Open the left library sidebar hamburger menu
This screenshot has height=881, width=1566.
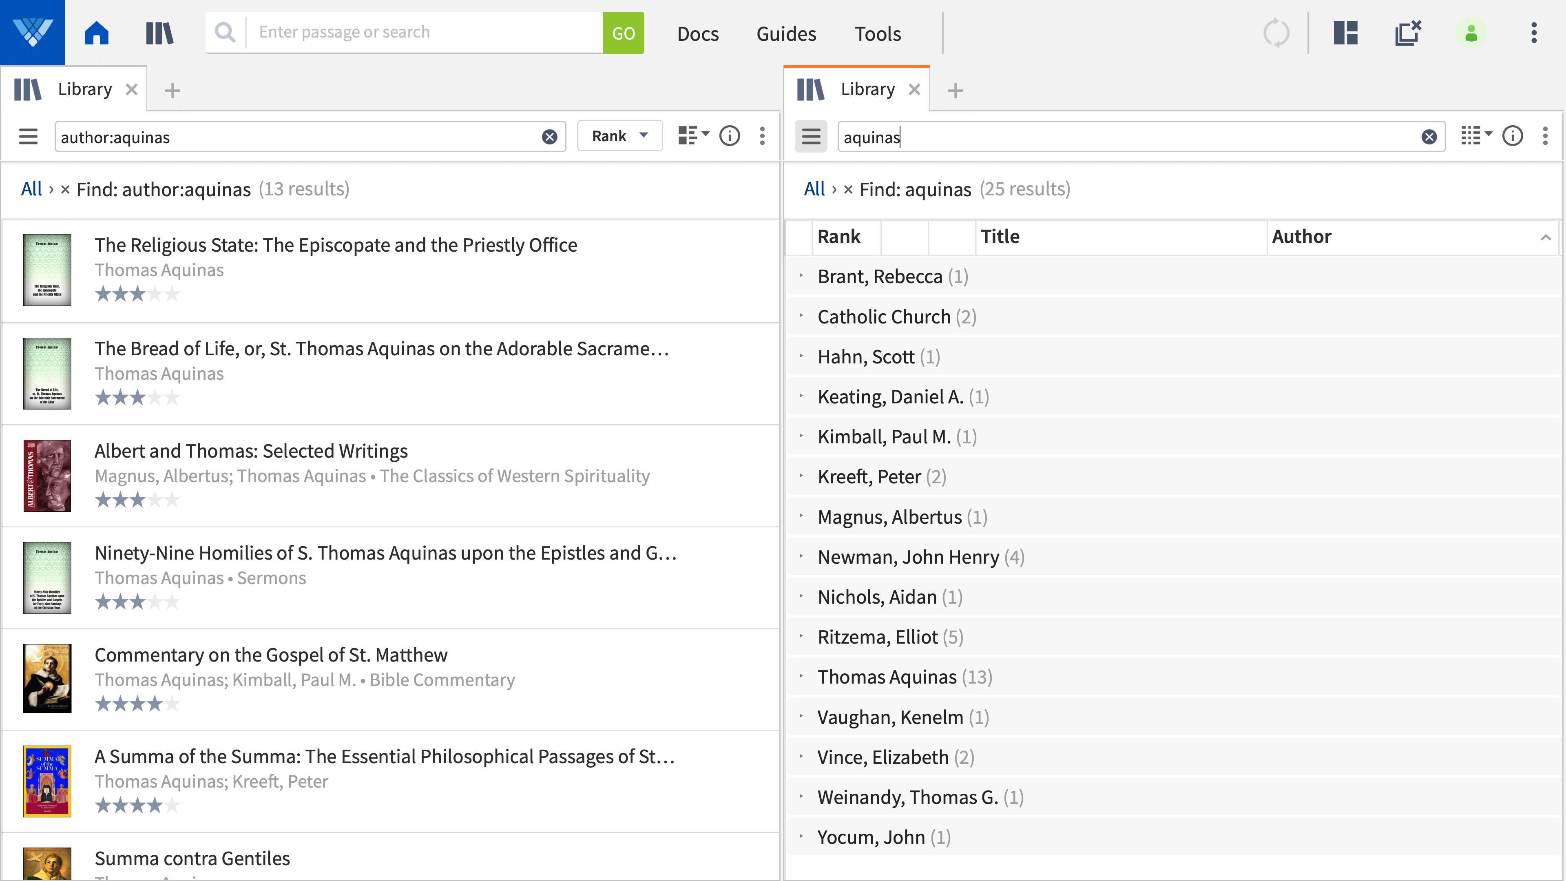pos(28,136)
